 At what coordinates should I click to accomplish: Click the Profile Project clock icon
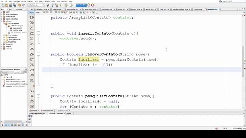click(71, 5)
